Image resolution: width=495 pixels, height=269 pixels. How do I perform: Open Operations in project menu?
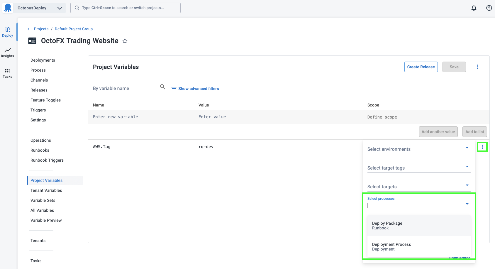tap(41, 140)
